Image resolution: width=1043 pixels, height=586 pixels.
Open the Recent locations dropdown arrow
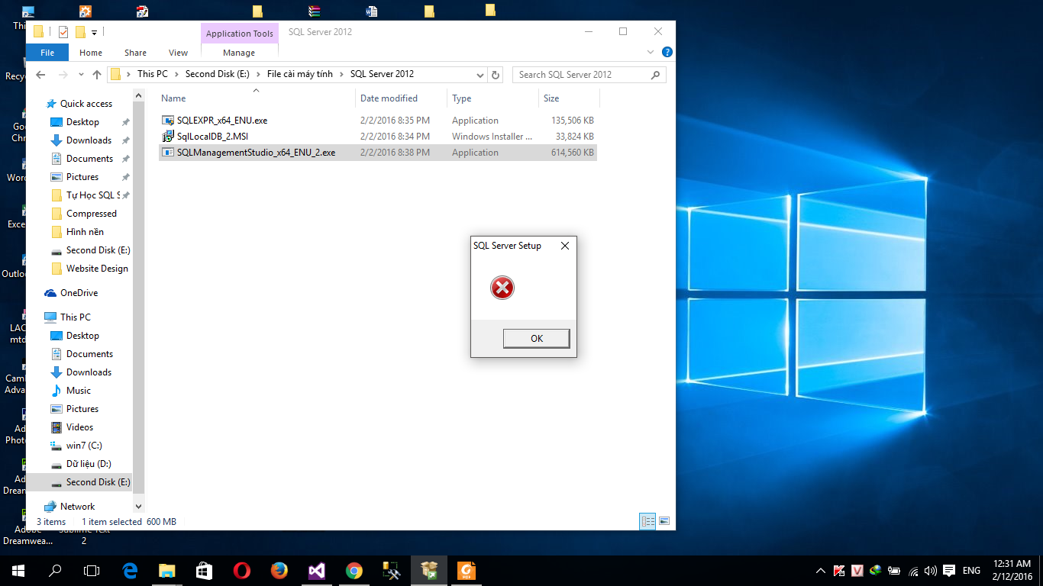[82, 75]
